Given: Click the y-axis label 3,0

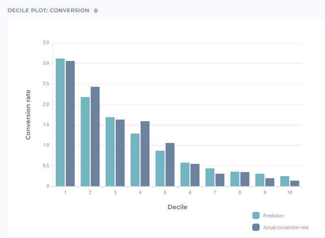Looking at the screenshot, I should tap(46, 63).
